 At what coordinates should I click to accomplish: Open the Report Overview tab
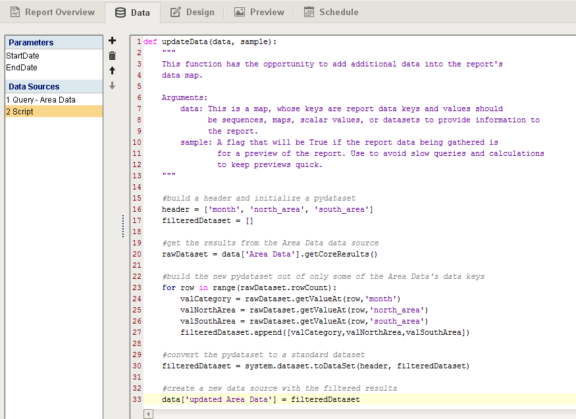[51, 12]
